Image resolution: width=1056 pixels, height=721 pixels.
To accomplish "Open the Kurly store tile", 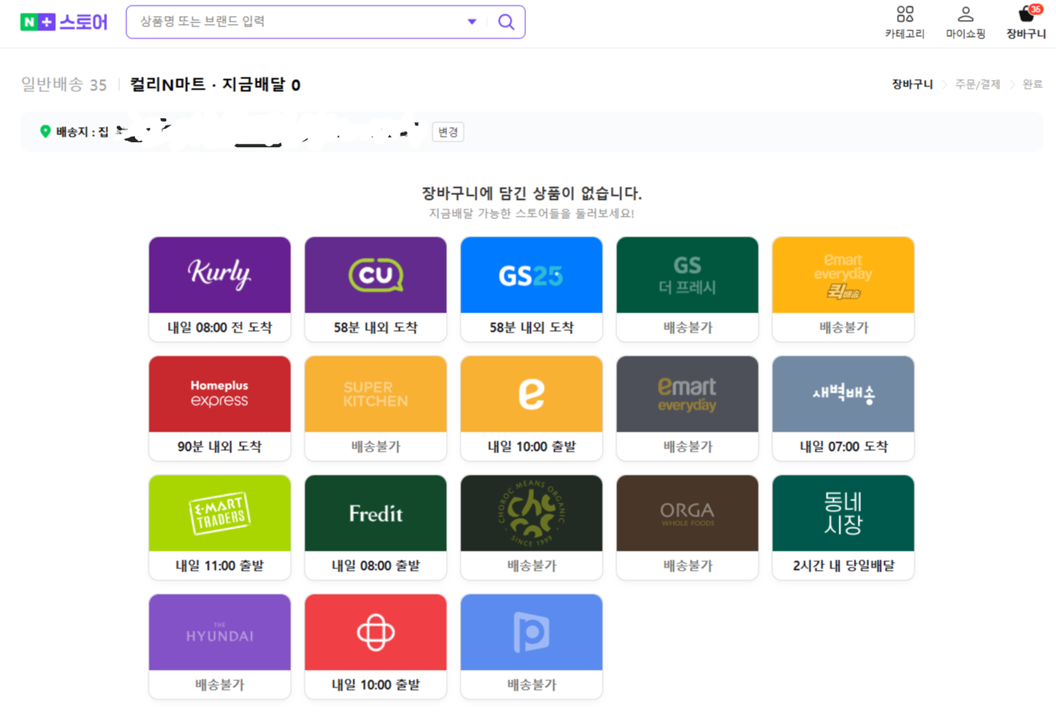I will (x=220, y=289).
